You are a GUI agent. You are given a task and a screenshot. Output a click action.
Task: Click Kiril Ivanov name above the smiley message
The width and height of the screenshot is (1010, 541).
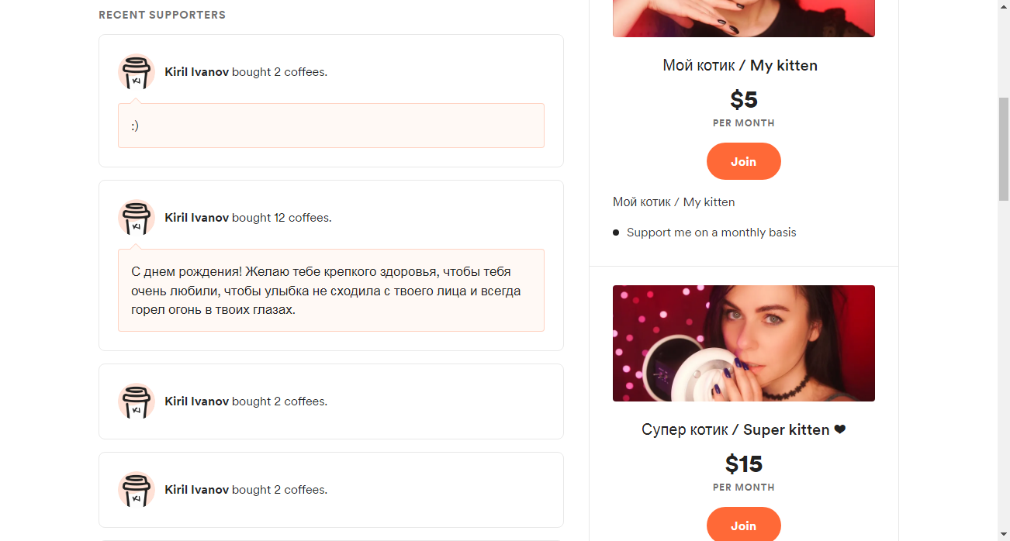tap(196, 72)
